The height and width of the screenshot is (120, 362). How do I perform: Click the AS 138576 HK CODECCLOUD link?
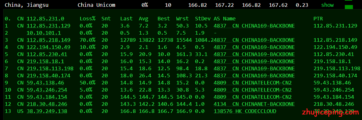tap(245, 112)
